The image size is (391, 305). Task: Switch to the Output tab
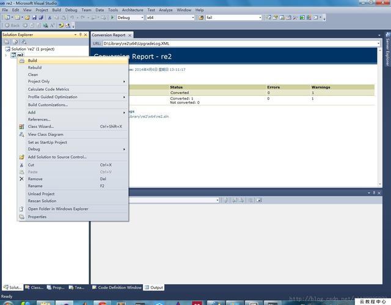click(154, 287)
